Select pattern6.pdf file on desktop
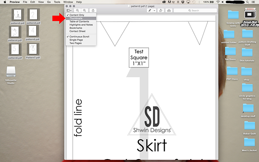The width and height of the screenshot is (259, 162). 15,51
